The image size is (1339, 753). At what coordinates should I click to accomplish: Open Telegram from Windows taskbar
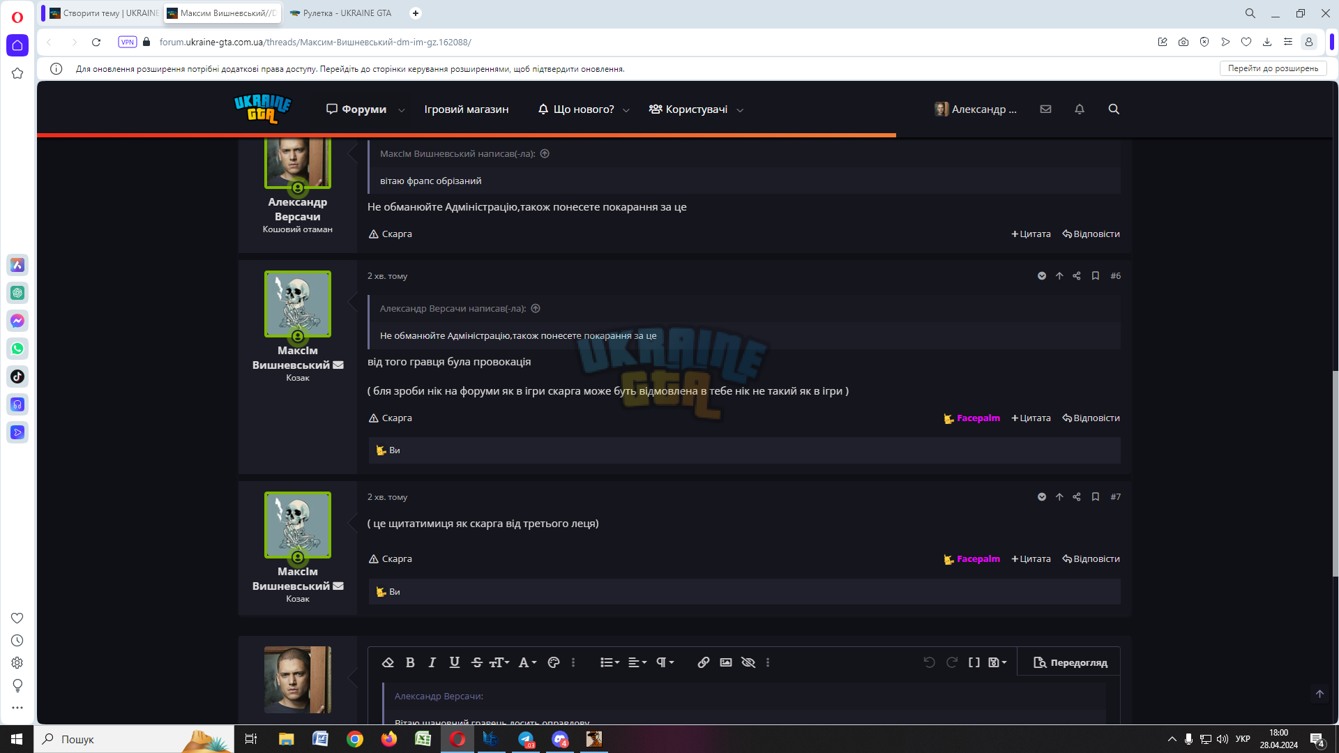coord(526,739)
